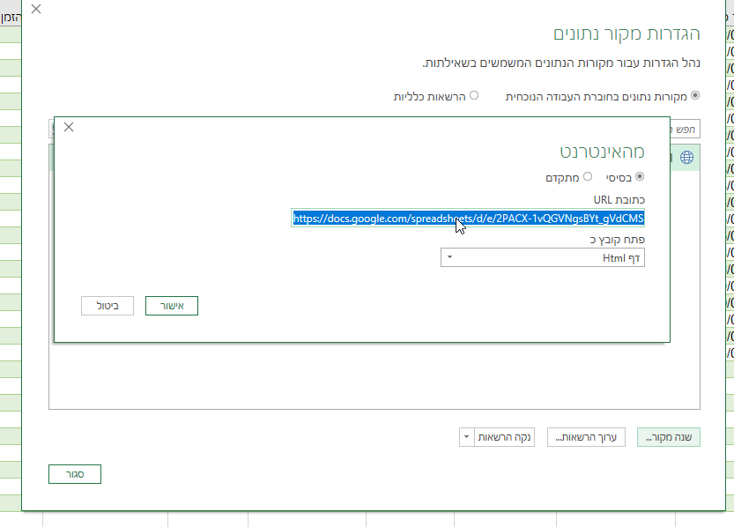The width and height of the screenshot is (734, 527).
Task: Click the שנה מקור... (Change Source) button
Action: (x=668, y=437)
